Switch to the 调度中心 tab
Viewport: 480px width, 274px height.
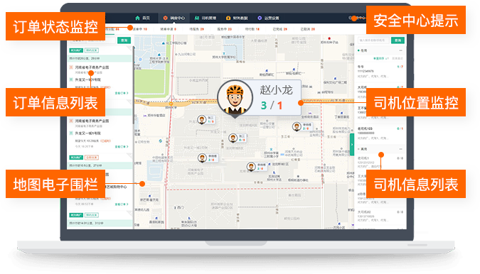174,18
